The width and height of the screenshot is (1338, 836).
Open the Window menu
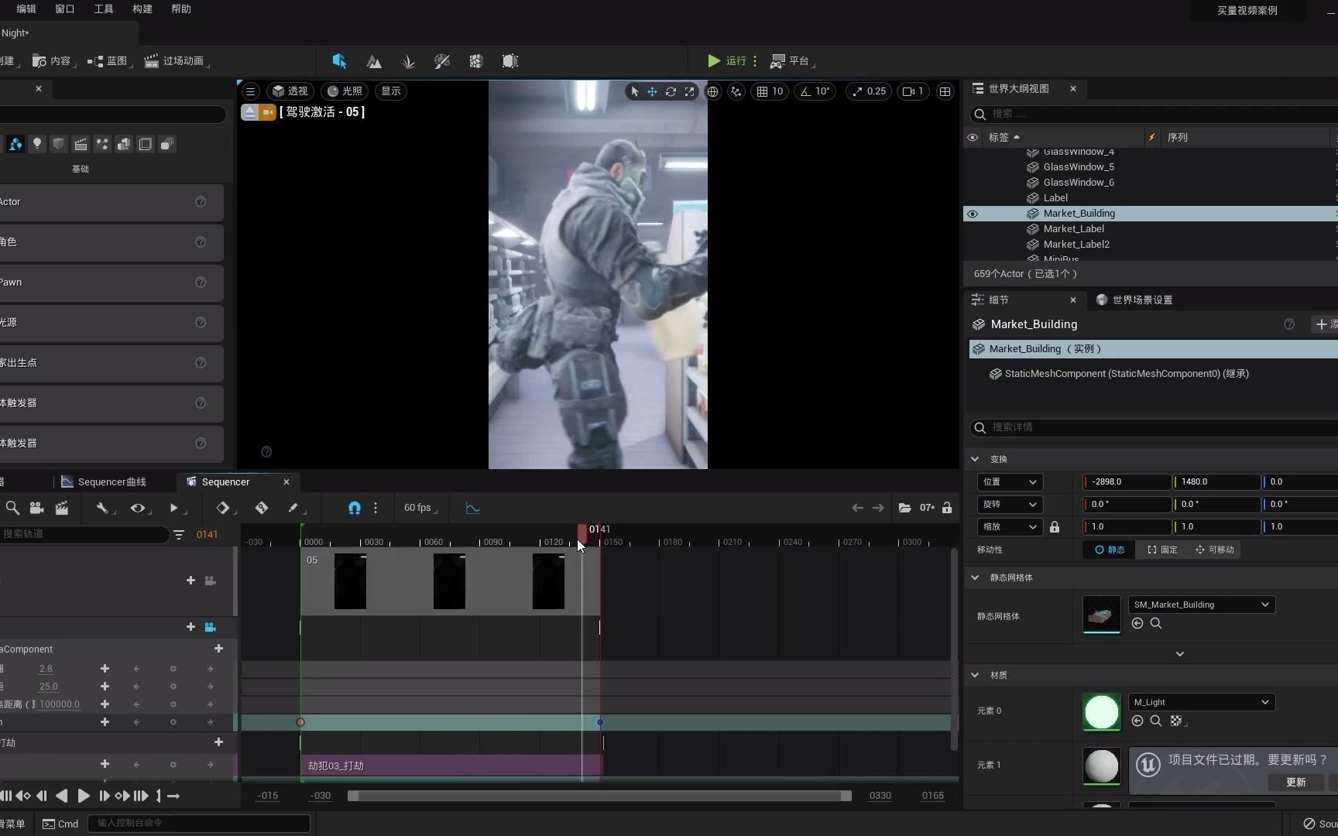[x=65, y=9]
